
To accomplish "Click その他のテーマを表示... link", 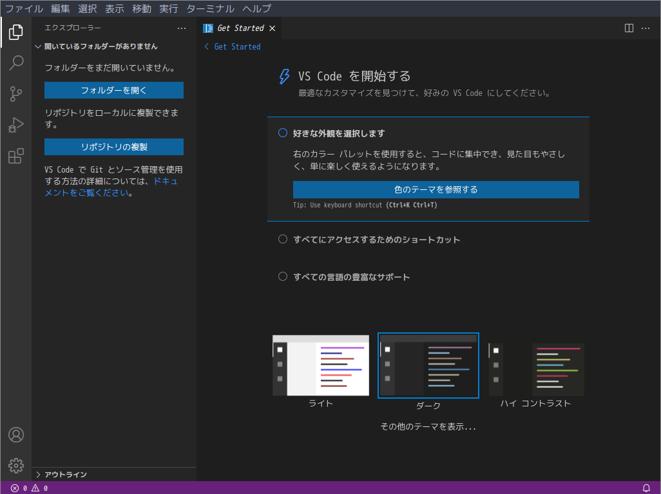I will click(428, 426).
